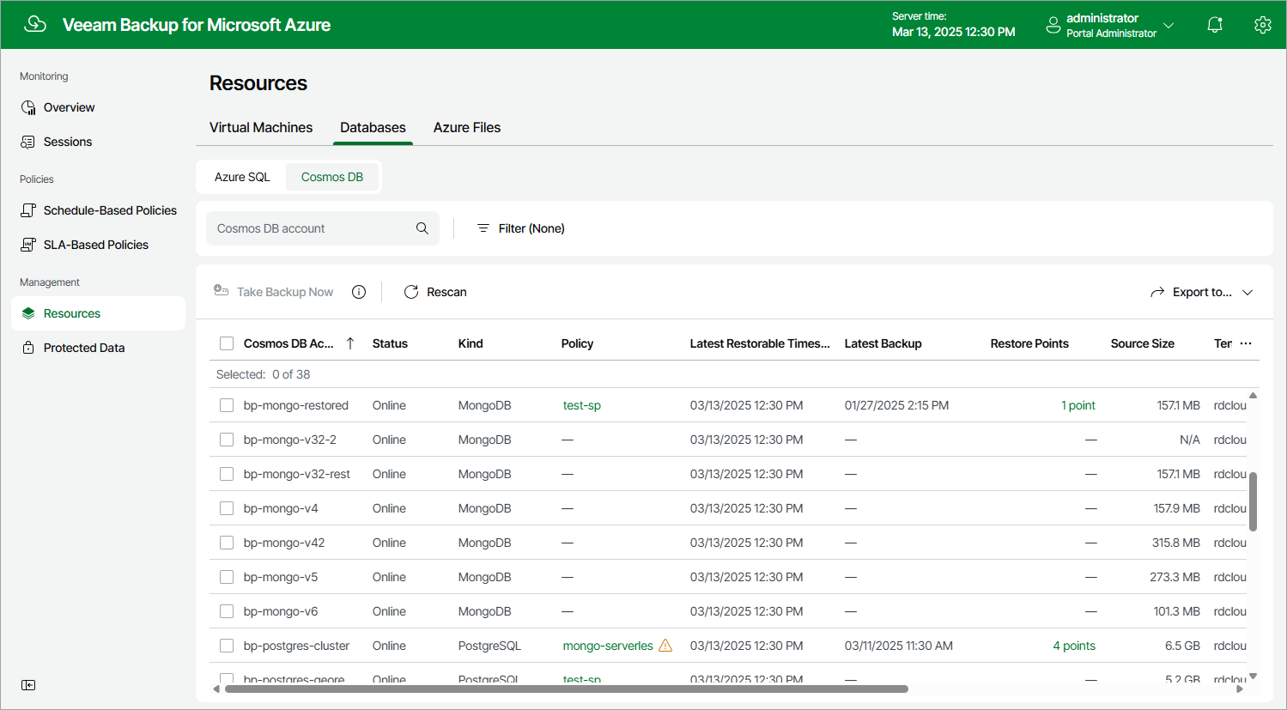Click the horizontal scrollbar thumb
This screenshot has width=1287, height=710.
567,689
